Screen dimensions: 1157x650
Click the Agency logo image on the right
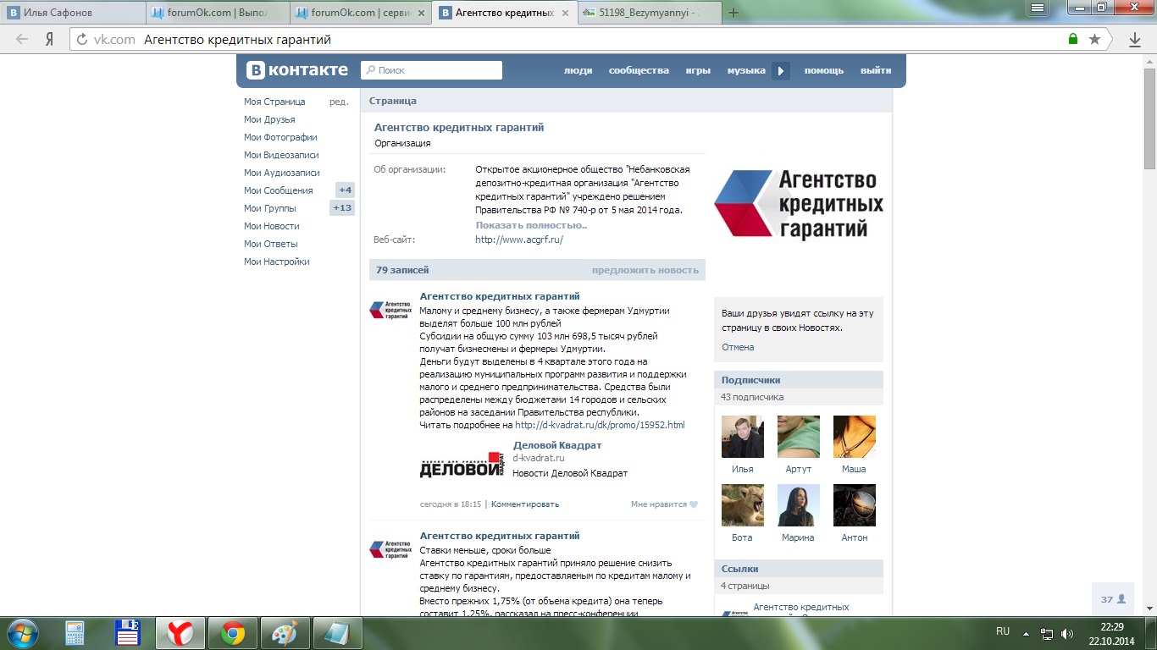[799, 204]
